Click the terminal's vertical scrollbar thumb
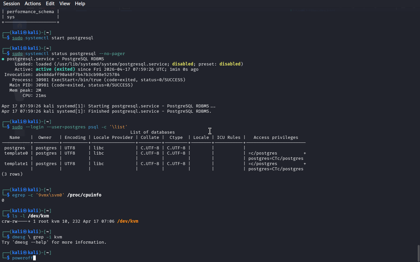Screen dimensions: 420x262 click(418, 252)
